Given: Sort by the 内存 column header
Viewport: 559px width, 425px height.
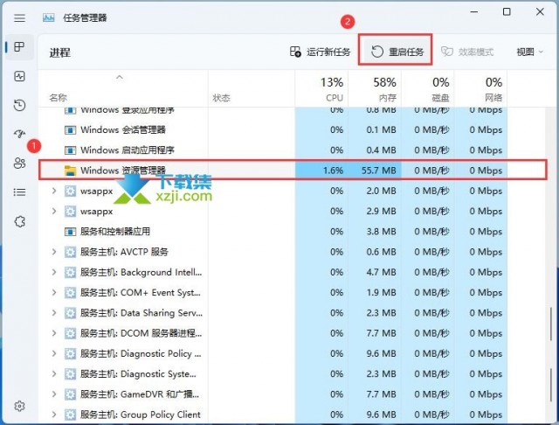Looking at the screenshot, I should (x=375, y=88).
